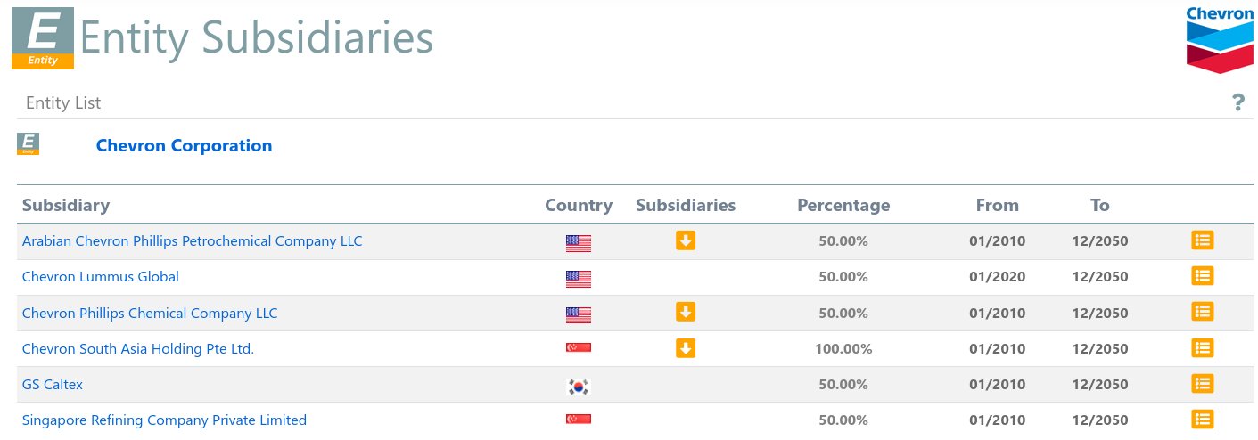
Task: Expand subsidiaries of Chevron South Asia Holding
Action: 685,348
